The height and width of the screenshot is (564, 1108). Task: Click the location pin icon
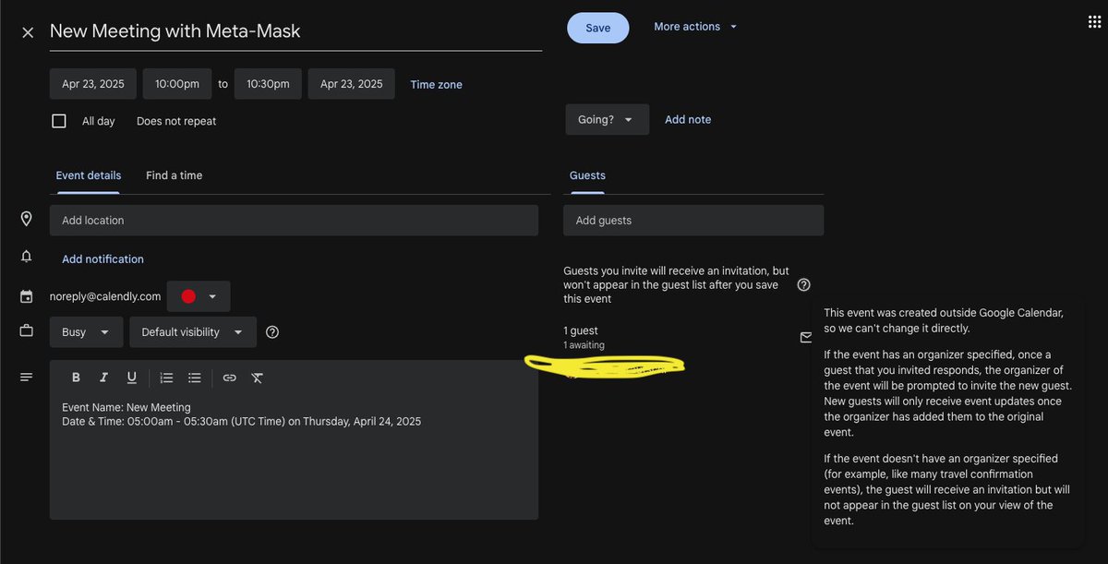pyautogui.click(x=26, y=220)
